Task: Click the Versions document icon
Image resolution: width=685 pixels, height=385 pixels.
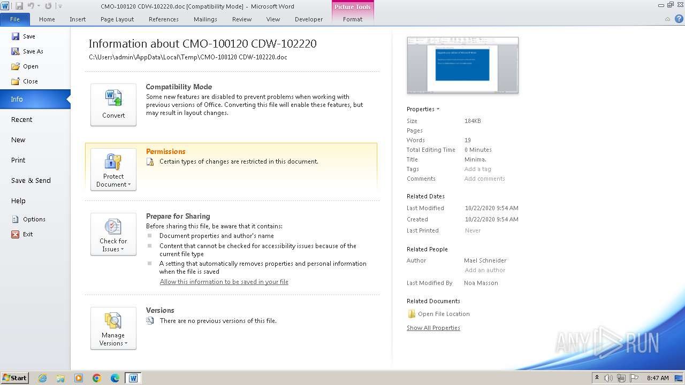Action: point(150,321)
